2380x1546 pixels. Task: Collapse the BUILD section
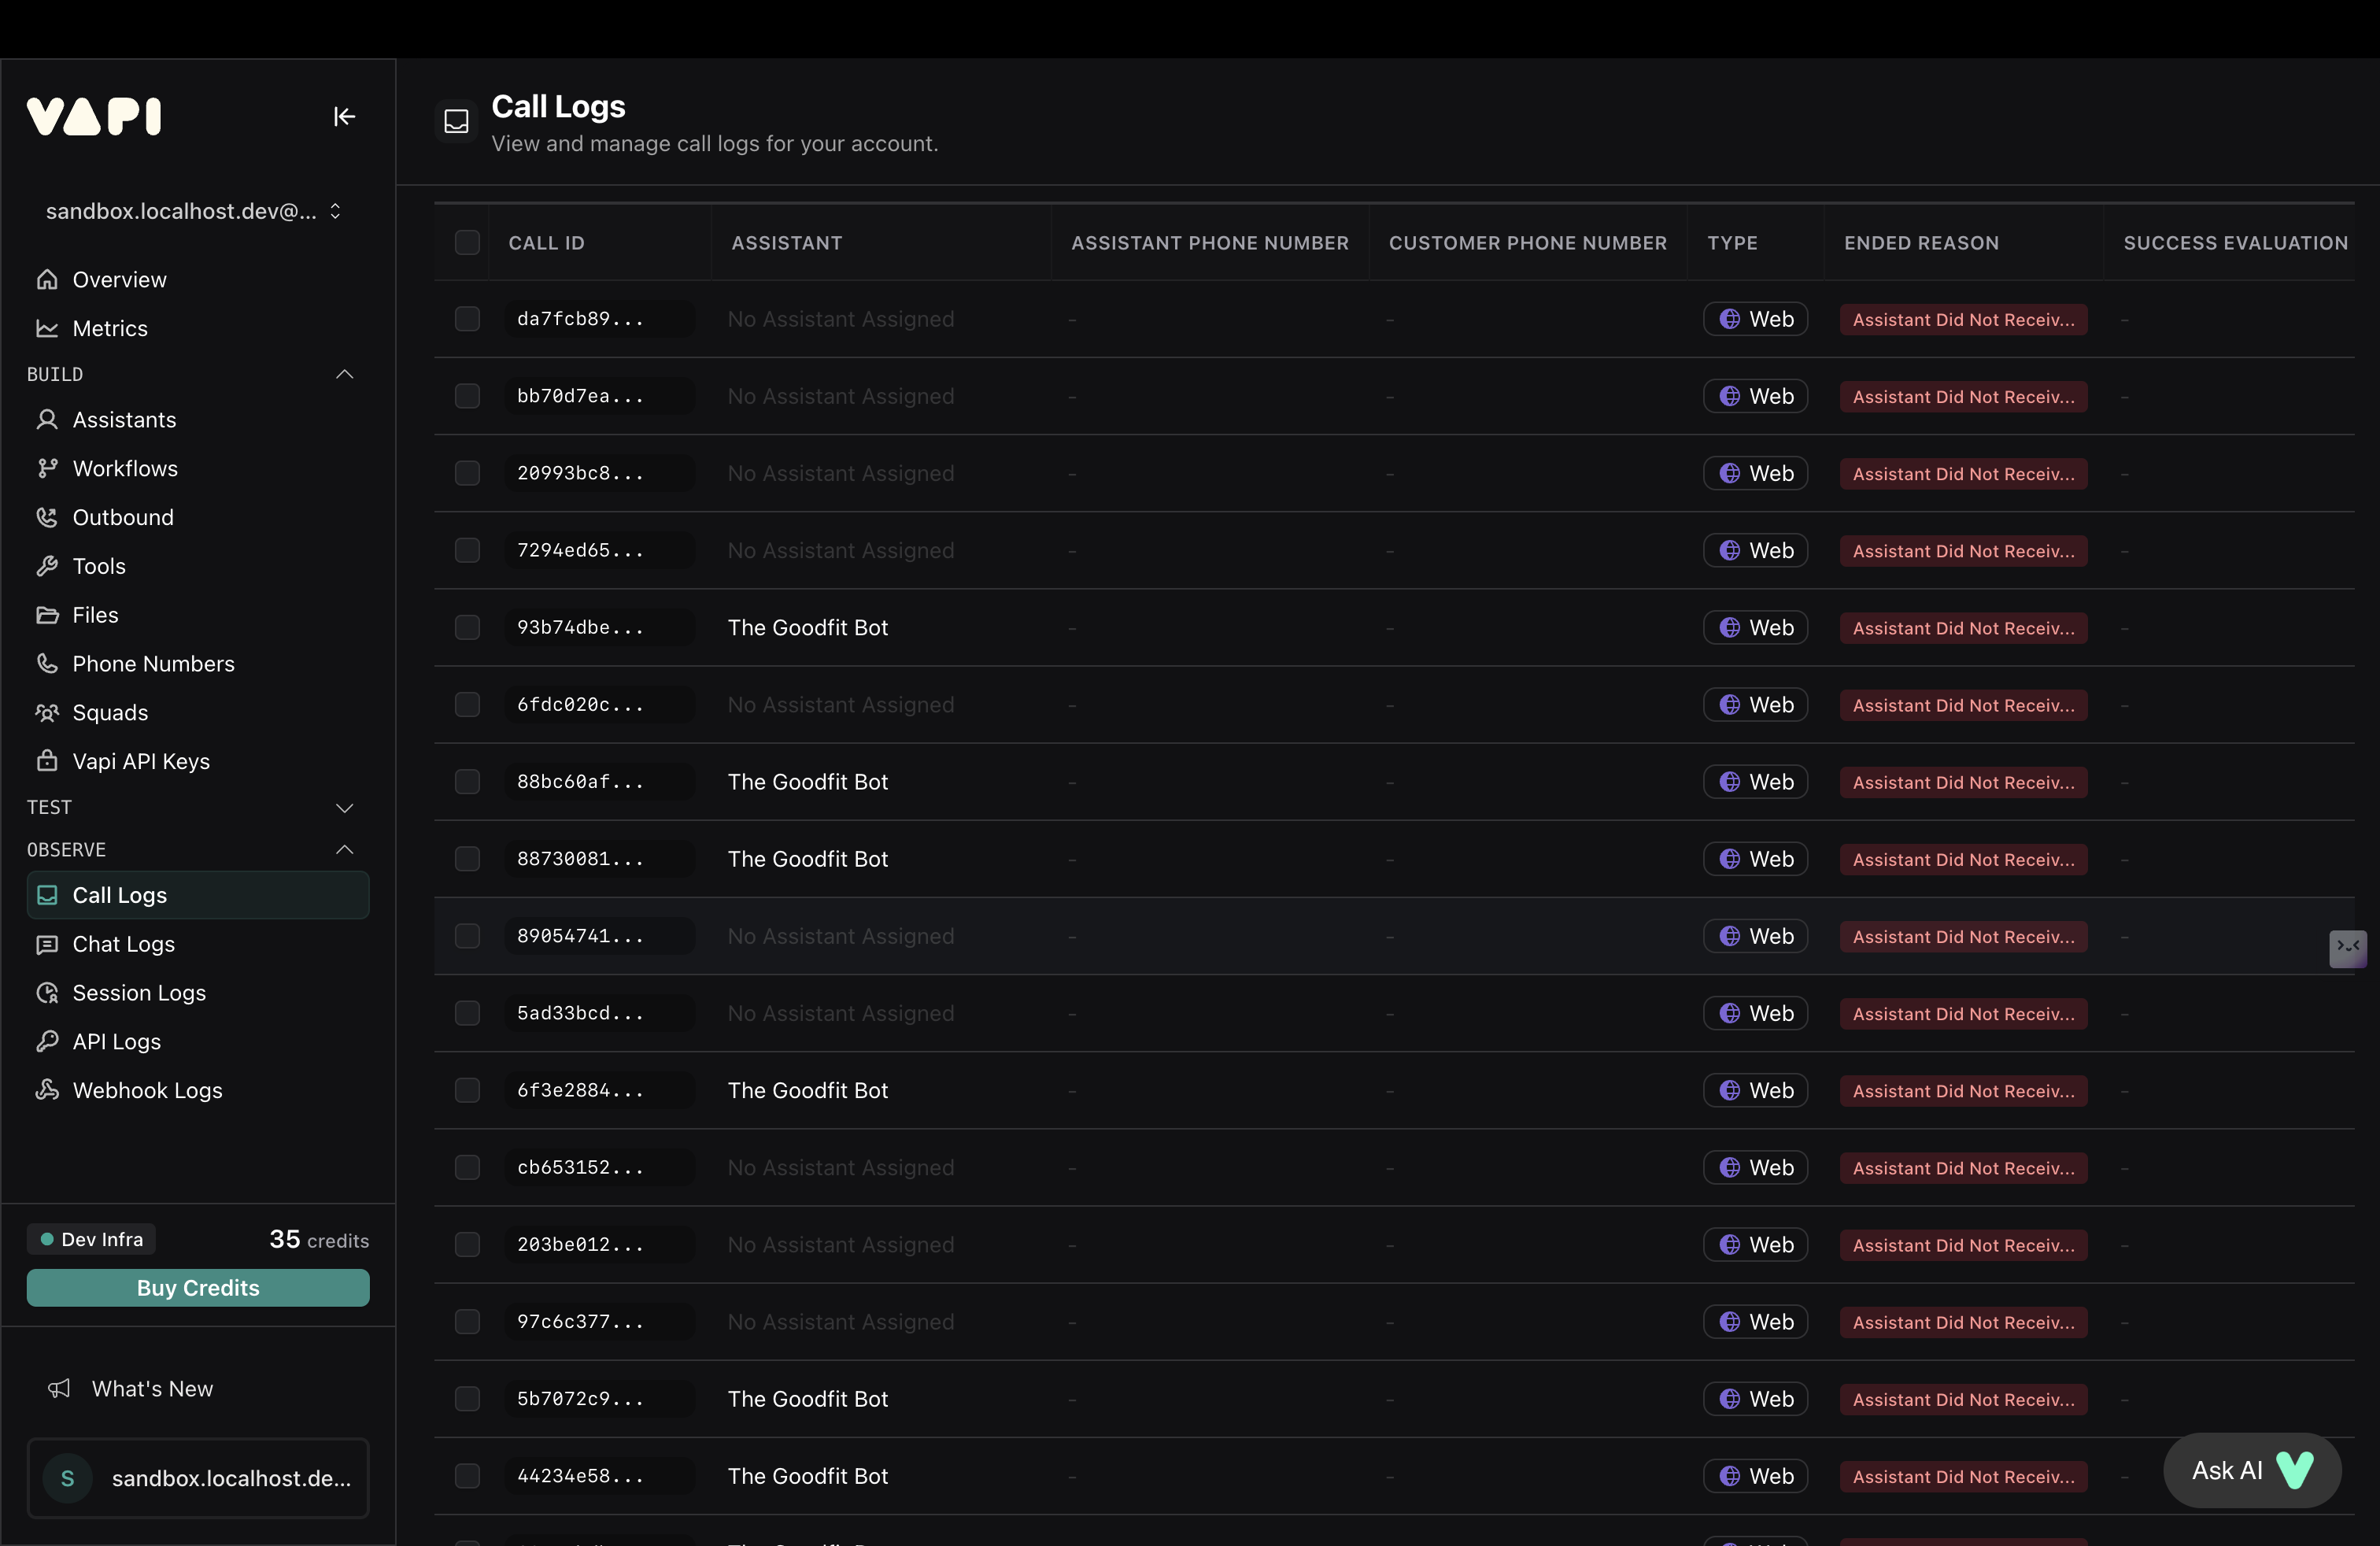point(344,374)
